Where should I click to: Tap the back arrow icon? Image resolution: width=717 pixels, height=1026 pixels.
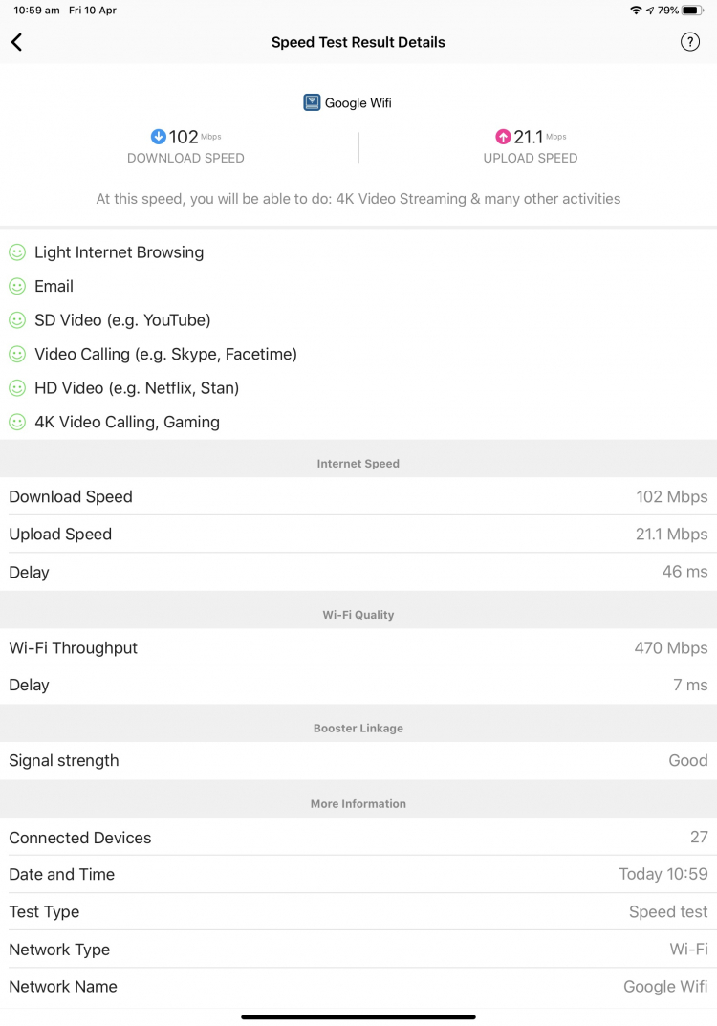coord(17,42)
